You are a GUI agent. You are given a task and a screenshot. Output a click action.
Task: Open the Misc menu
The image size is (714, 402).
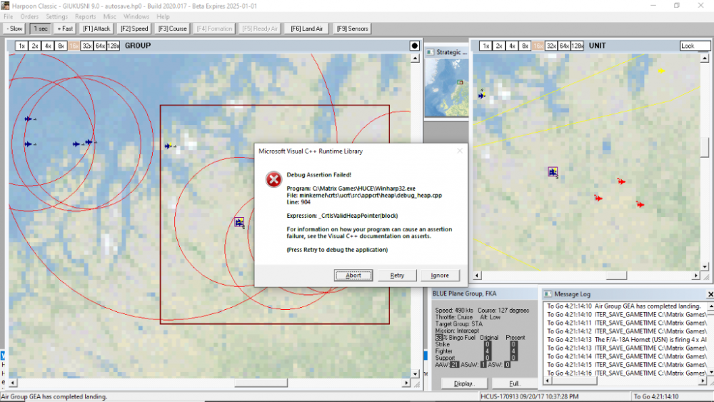(110, 16)
